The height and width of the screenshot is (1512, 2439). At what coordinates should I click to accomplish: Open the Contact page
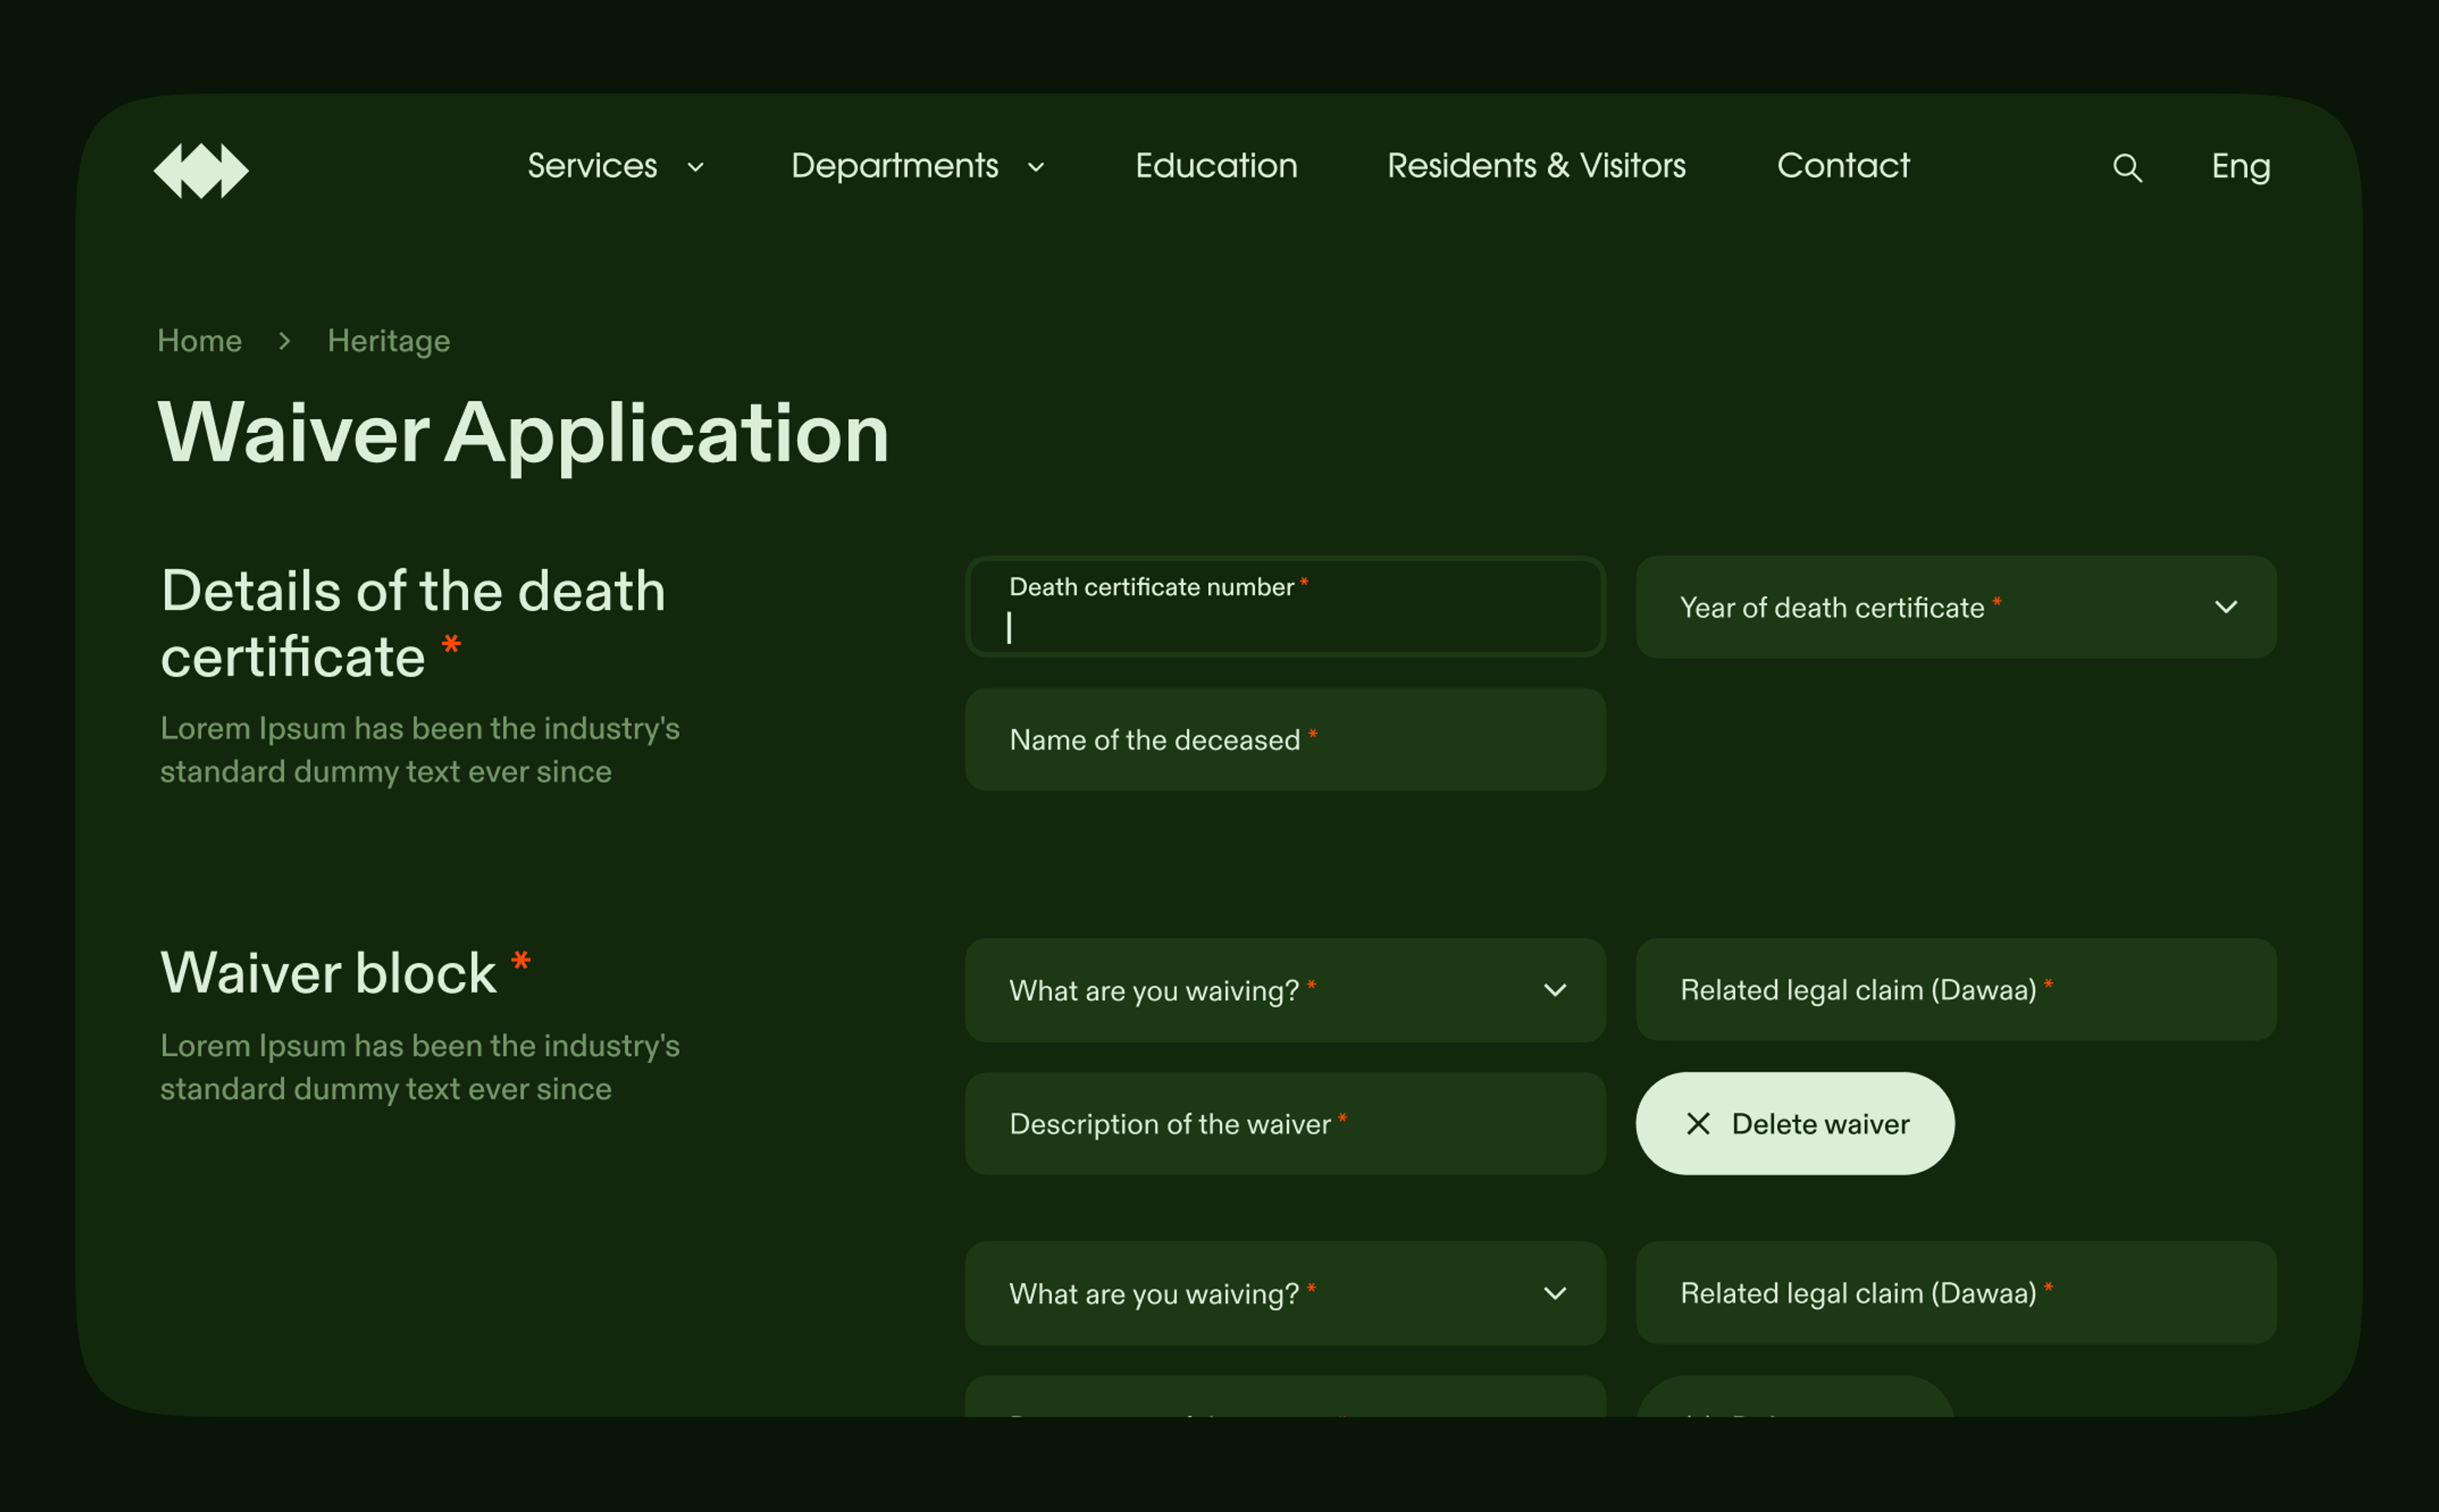(1843, 166)
